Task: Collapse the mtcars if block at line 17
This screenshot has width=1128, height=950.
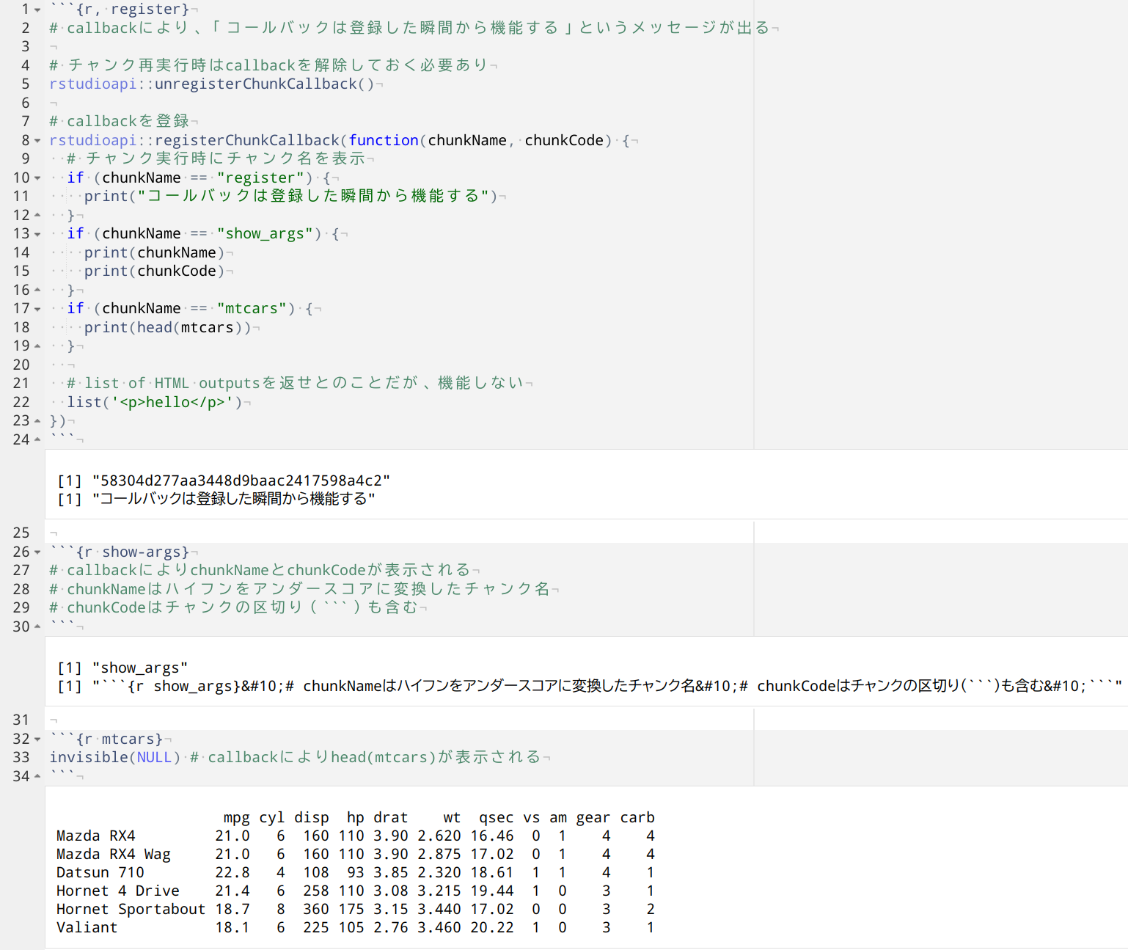Action: click(37, 309)
